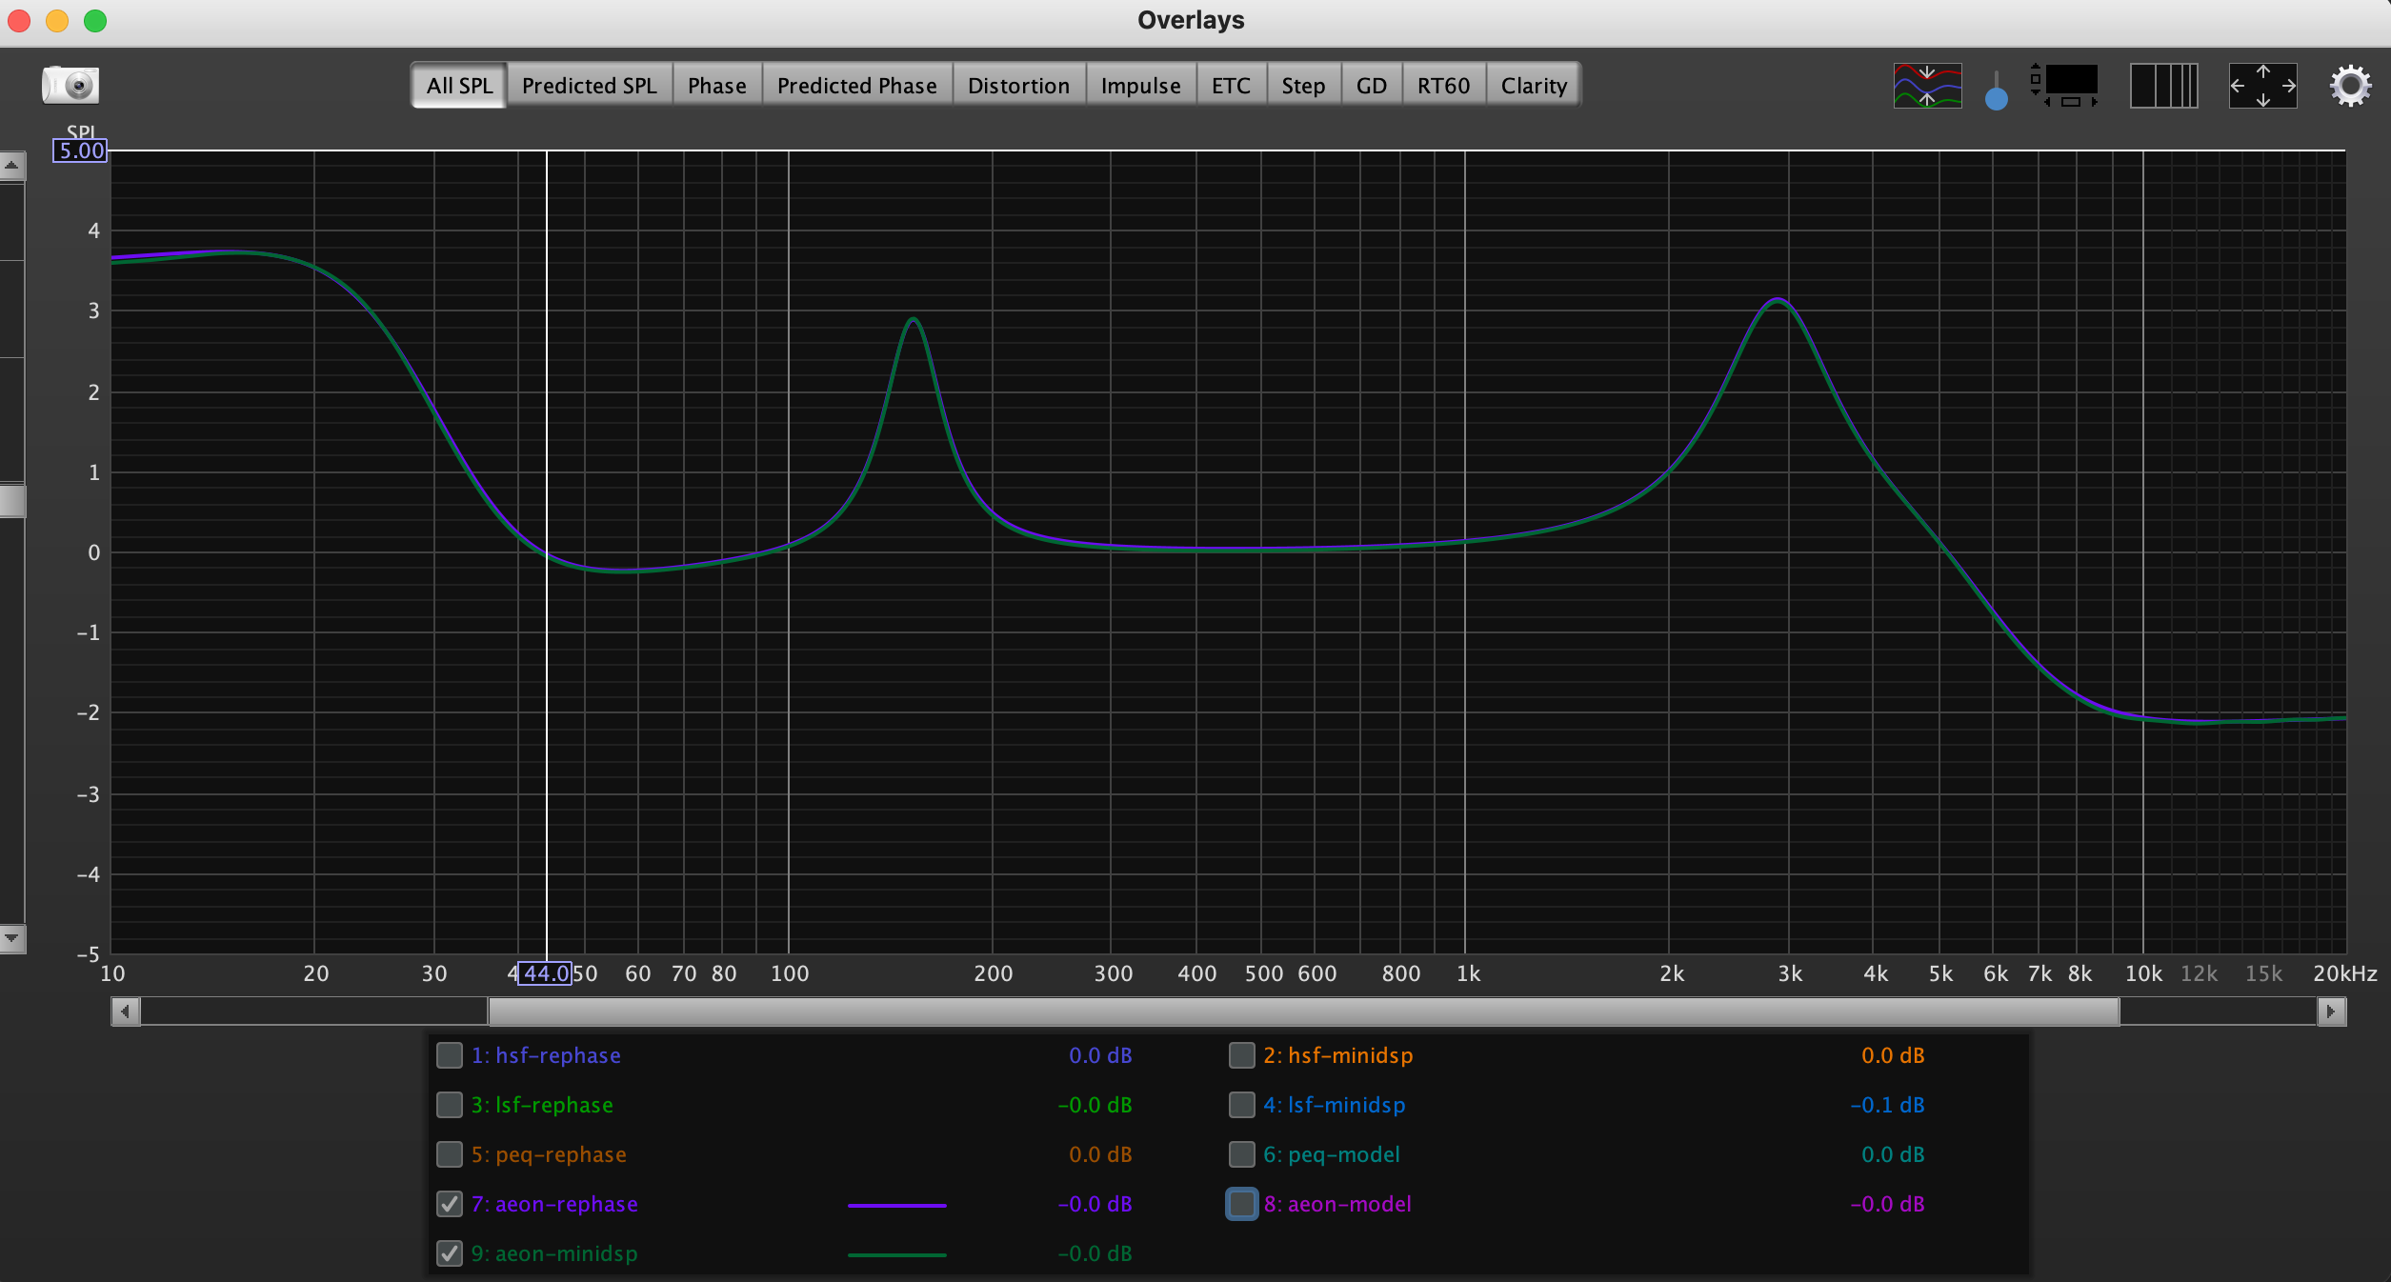Switch to the ETC tab

pos(1232,86)
